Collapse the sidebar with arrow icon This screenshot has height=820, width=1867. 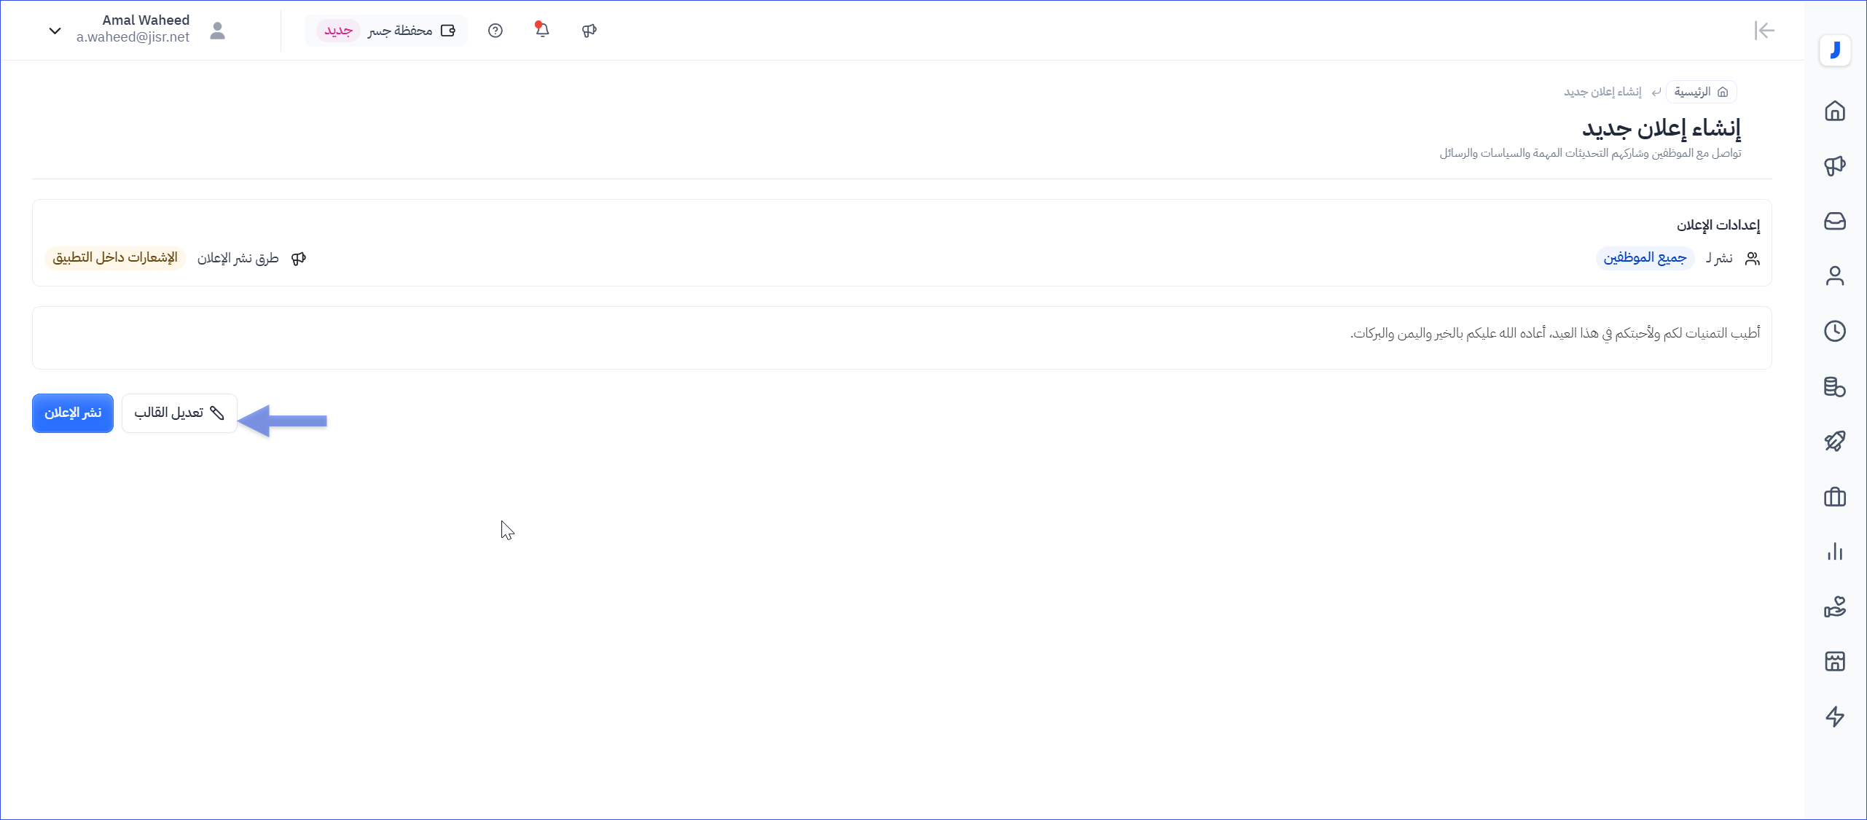1764,31
